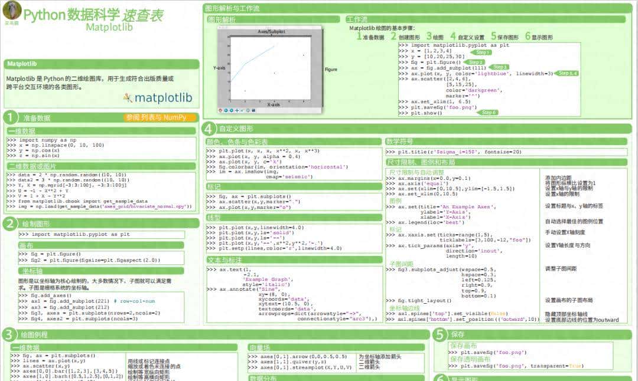This screenshot has height=381, width=638.
Task: Click the Forward arrow icon in figure toolbar
Action: tap(232, 110)
